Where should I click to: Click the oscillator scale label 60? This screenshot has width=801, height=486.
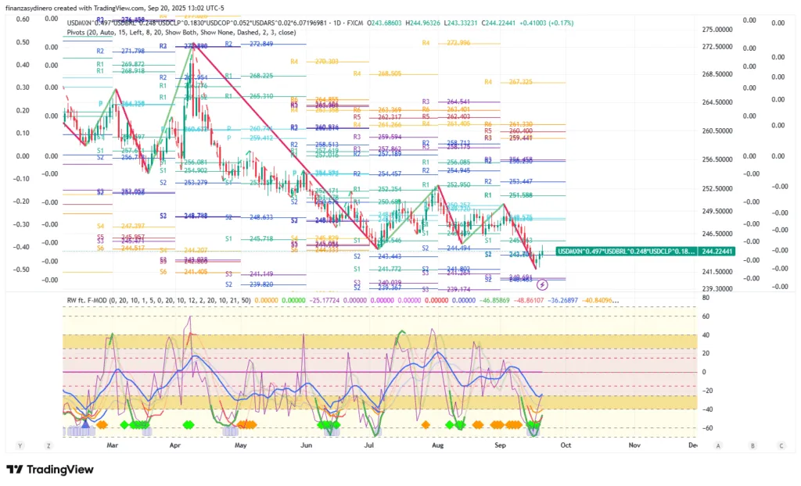706,316
